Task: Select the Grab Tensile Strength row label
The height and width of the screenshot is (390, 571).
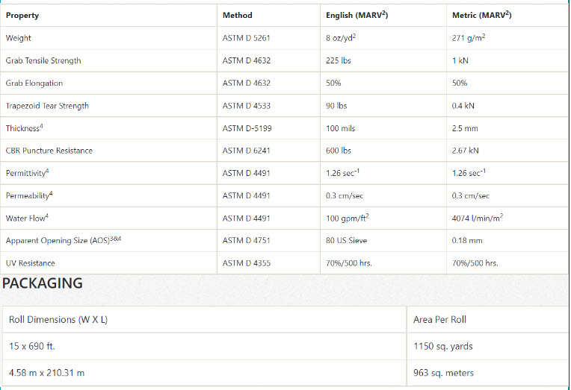Action: (43, 60)
